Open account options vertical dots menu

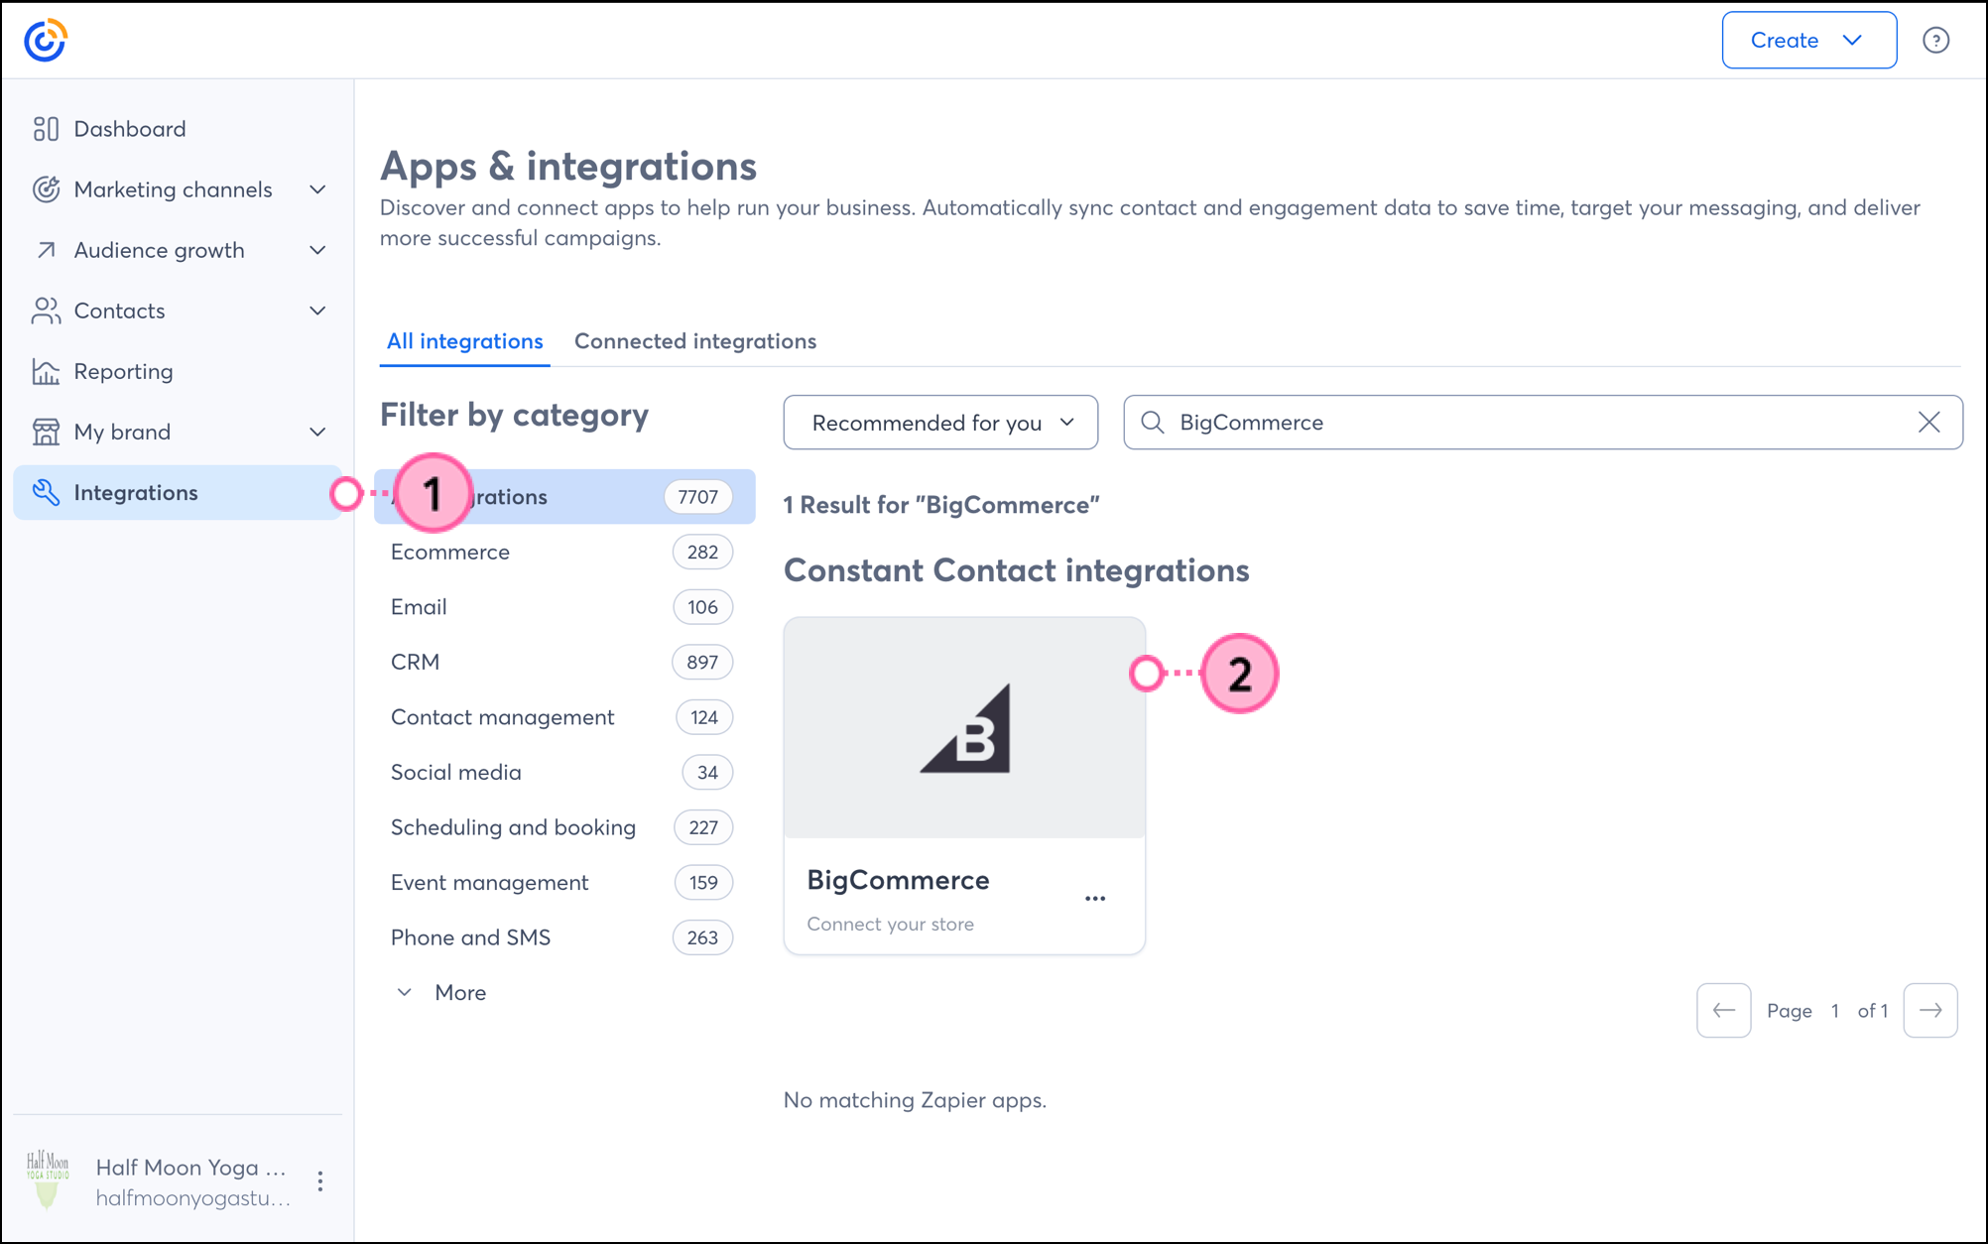click(x=319, y=1182)
